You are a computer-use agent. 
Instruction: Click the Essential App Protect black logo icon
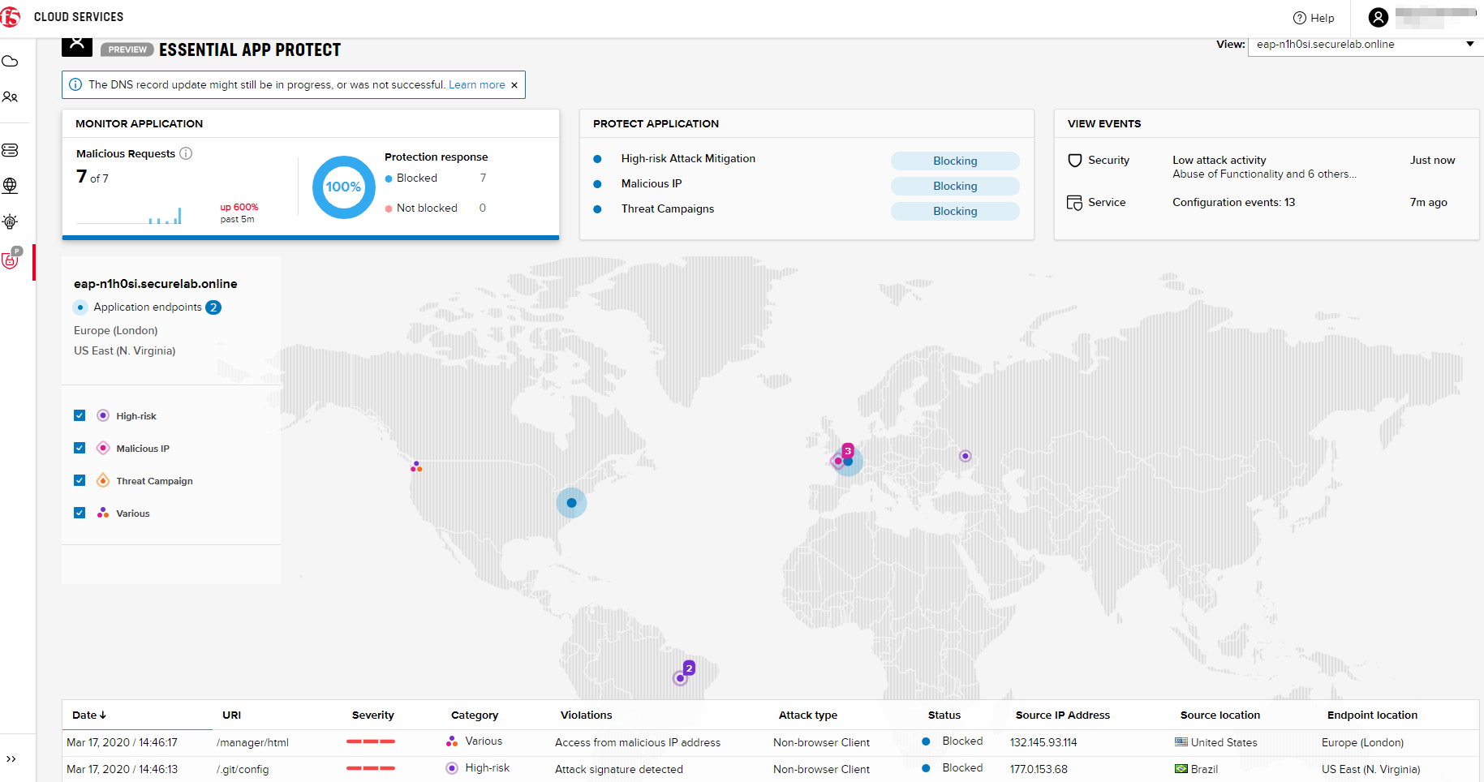tap(77, 45)
